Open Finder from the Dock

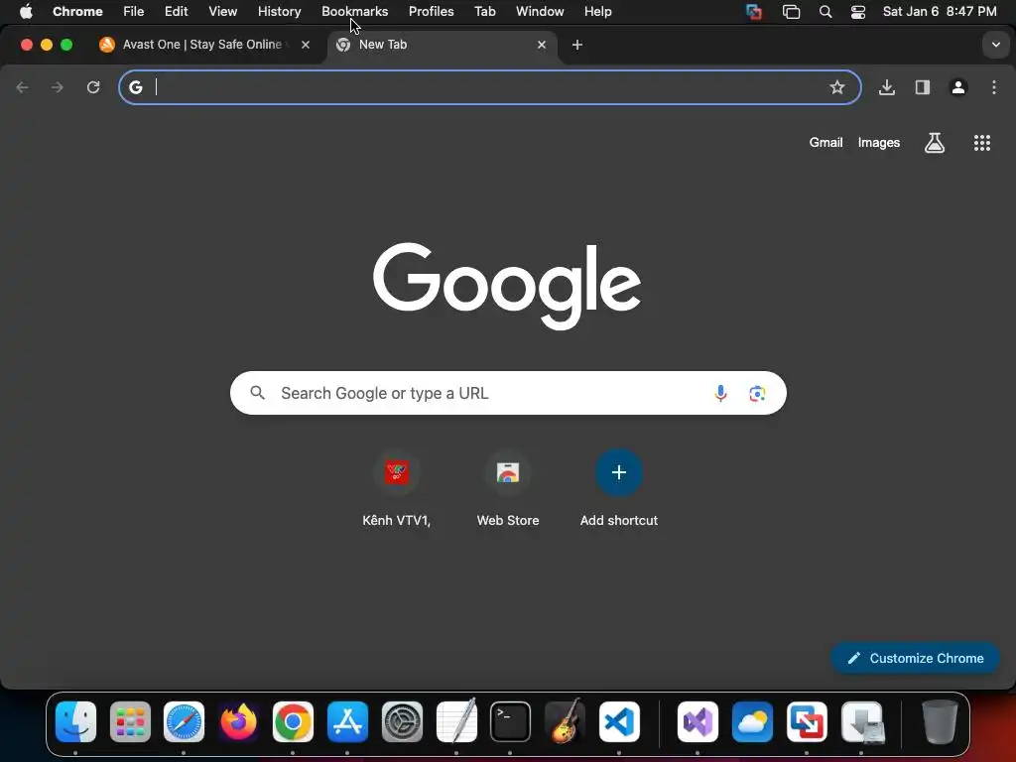click(75, 722)
